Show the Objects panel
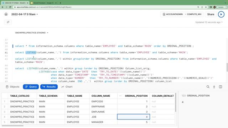 click(12, 87)
